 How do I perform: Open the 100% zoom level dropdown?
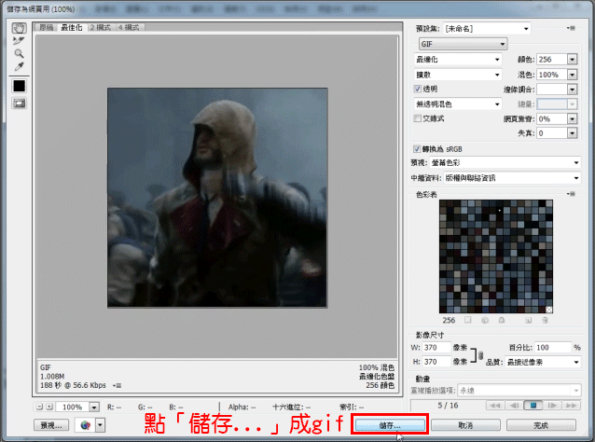94,407
